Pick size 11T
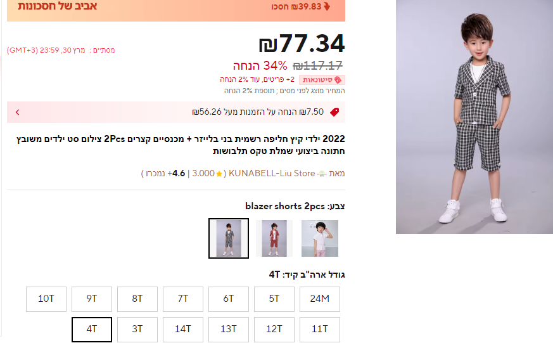This screenshot has height=343, width=553. pyautogui.click(x=320, y=329)
